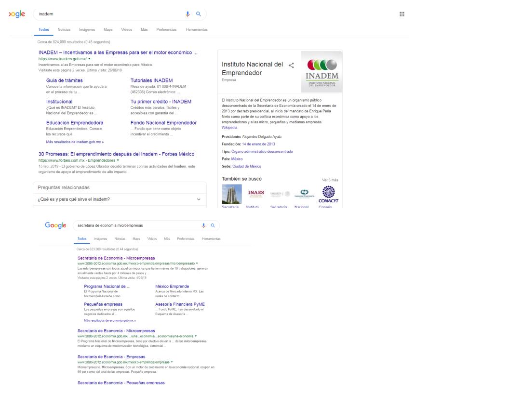509x393 pixels.
Task: Click the microphone icon in the microempresas search bar
Action: pos(203,224)
